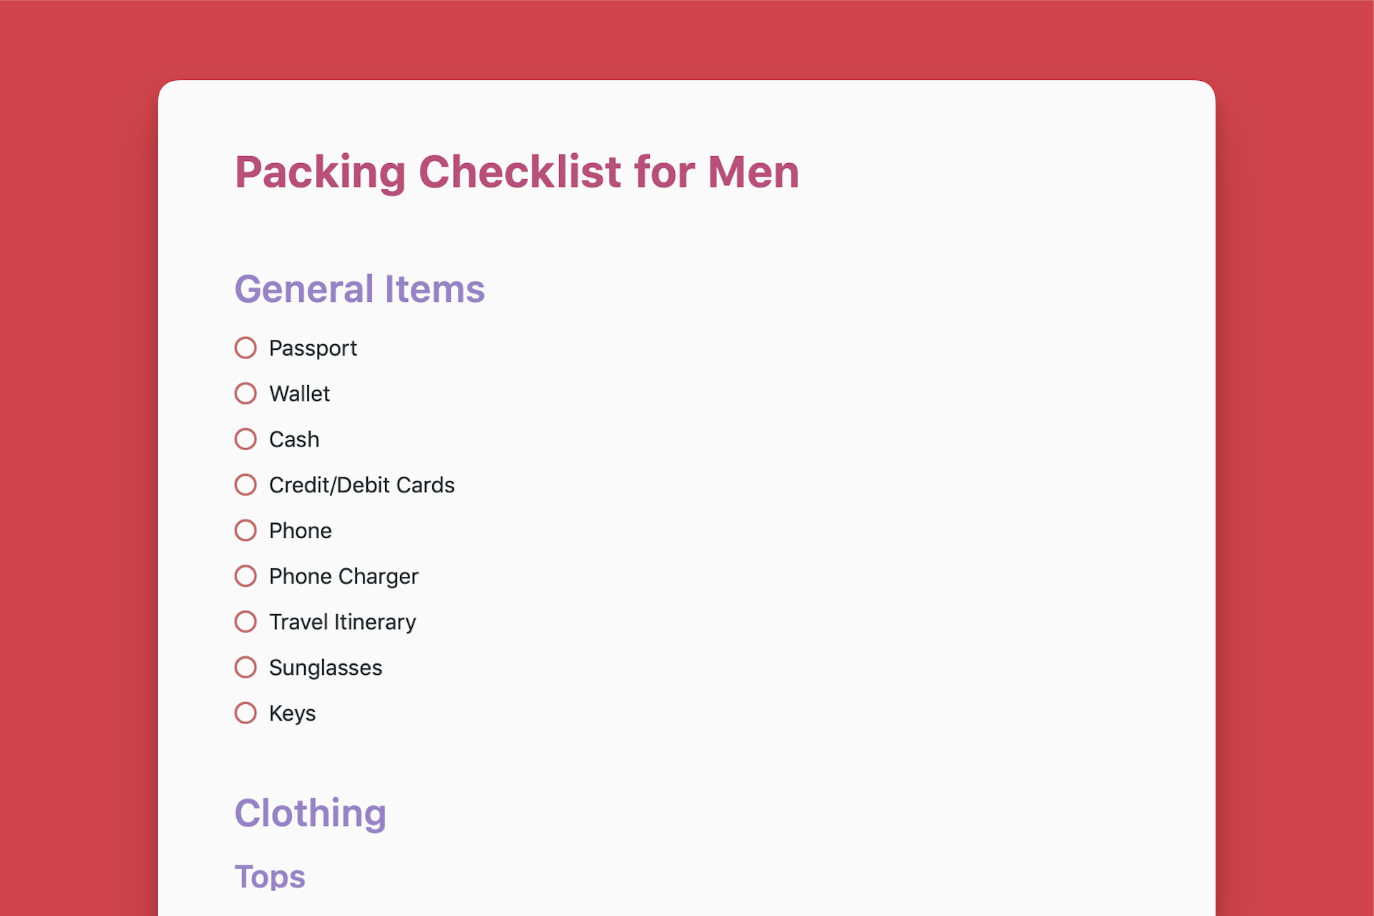Click the Credit/Debit Cards label text

pos(361,485)
